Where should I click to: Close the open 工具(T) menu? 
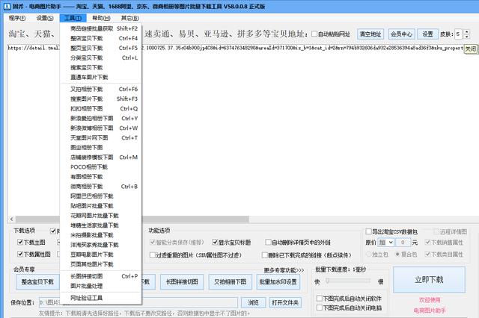click(73, 18)
